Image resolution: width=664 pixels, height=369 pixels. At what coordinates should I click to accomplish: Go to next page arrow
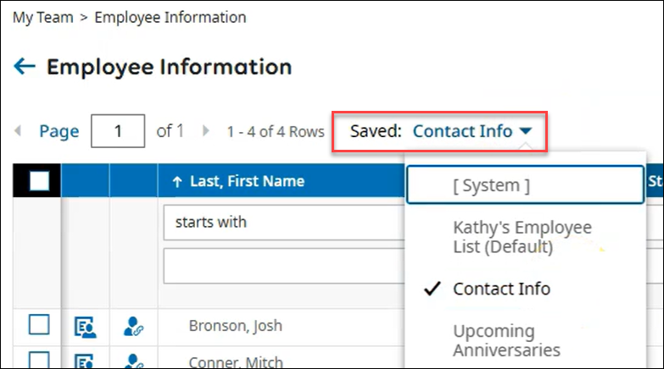click(x=205, y=131)
